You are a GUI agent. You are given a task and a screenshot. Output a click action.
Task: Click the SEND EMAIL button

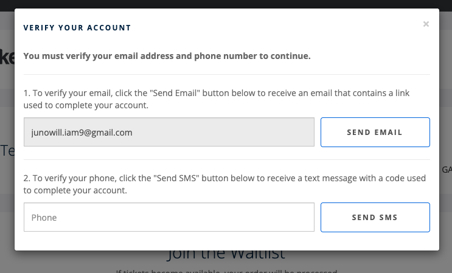point(375,132)
